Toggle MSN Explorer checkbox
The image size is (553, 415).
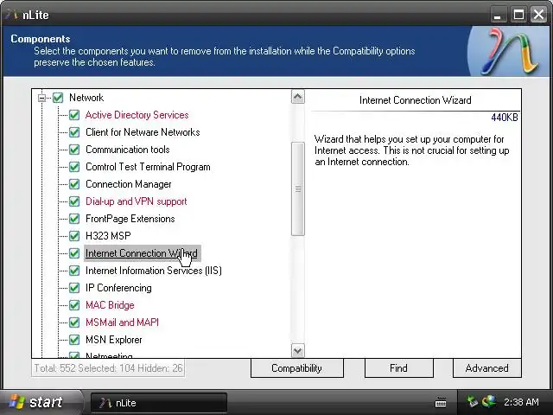coord(74,340)
